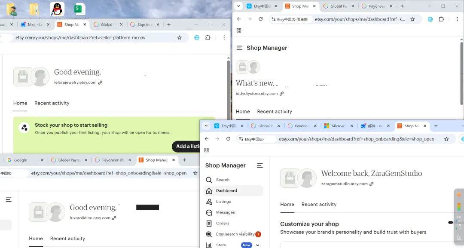The image size is (464, 248).
Task: Open Etsy search visibility in sidebar
Action: tap(233, 234)
